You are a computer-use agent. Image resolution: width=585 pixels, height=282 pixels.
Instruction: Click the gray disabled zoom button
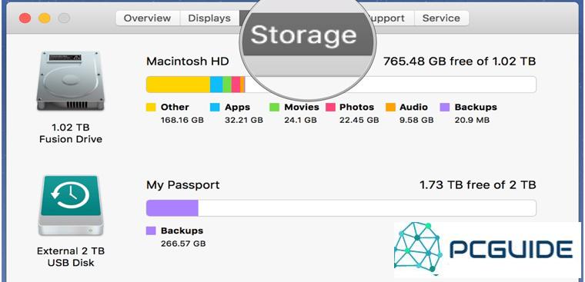click(65, 18)
